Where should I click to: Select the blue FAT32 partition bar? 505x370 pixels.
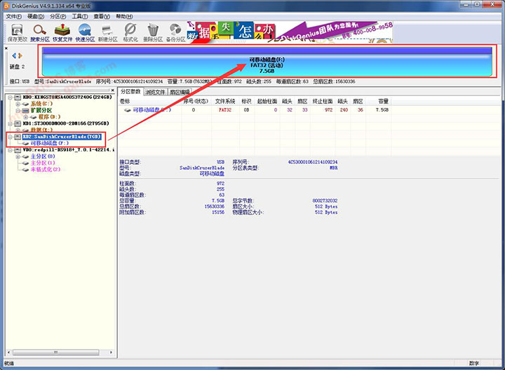point(257,64)
